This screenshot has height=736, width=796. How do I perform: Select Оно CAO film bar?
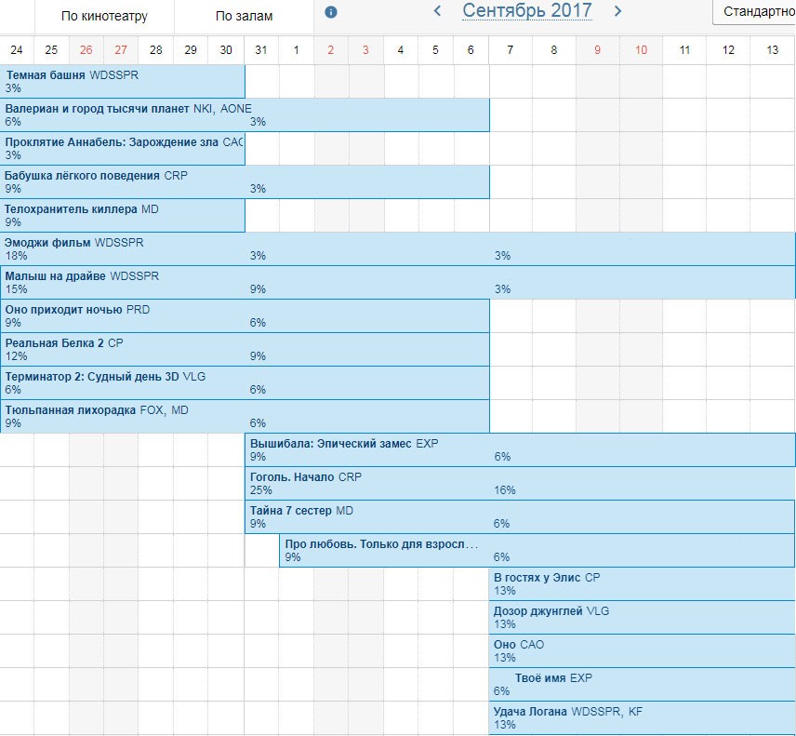coord(643,650)
